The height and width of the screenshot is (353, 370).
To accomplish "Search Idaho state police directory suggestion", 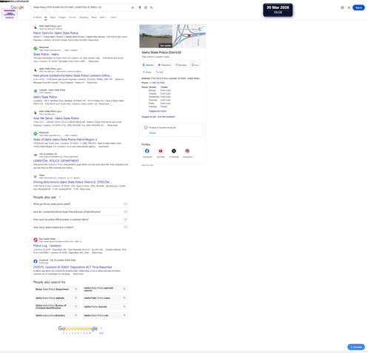I will [56, 315].
